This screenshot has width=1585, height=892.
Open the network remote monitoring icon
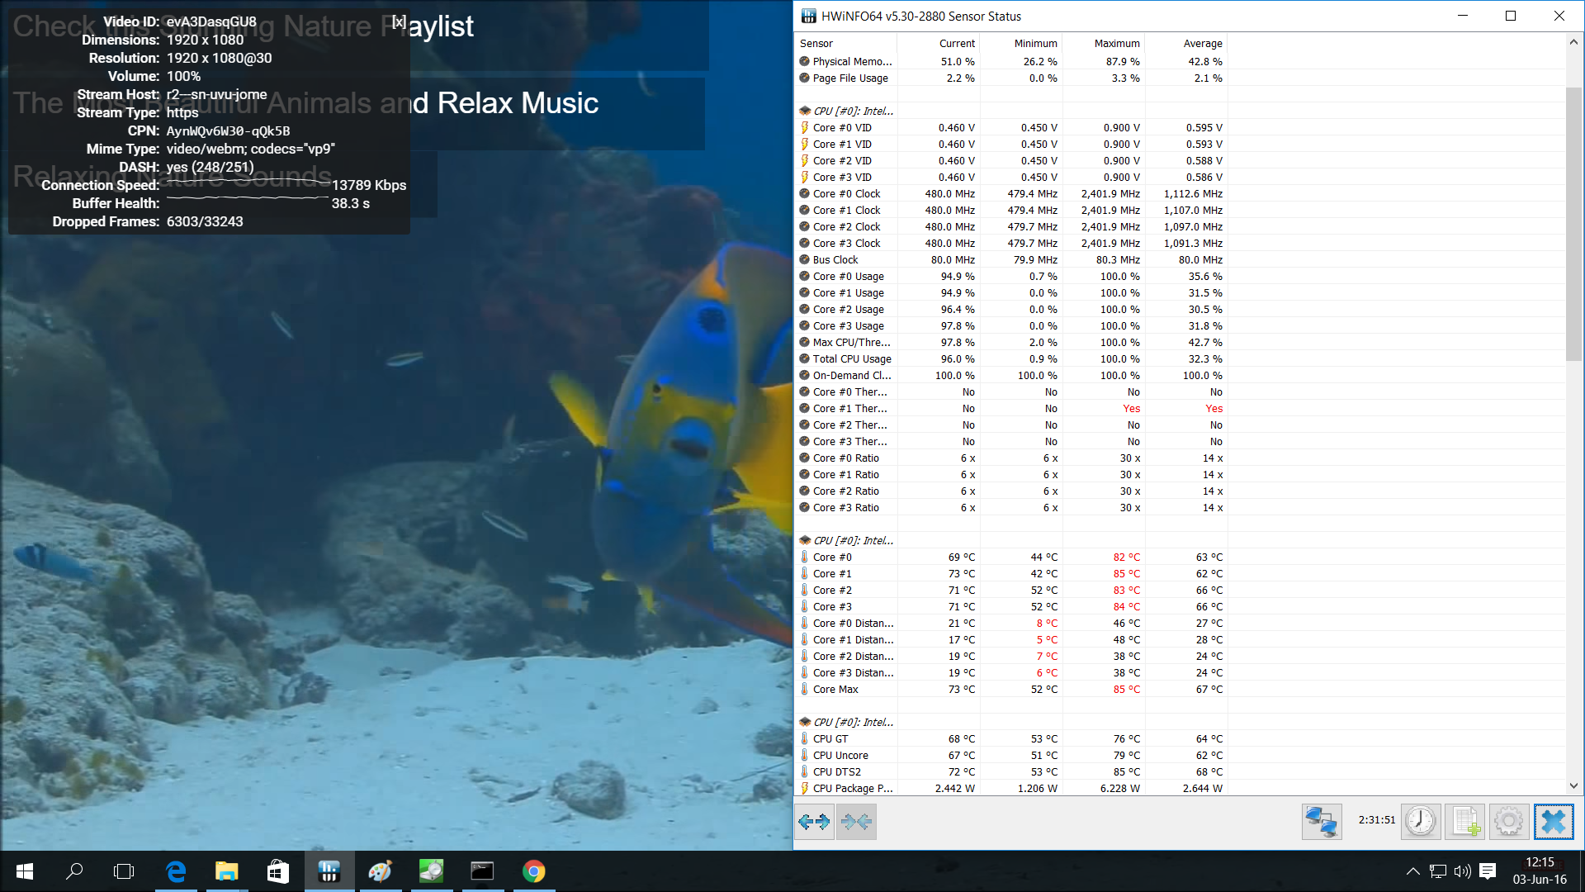(1322, 821)
